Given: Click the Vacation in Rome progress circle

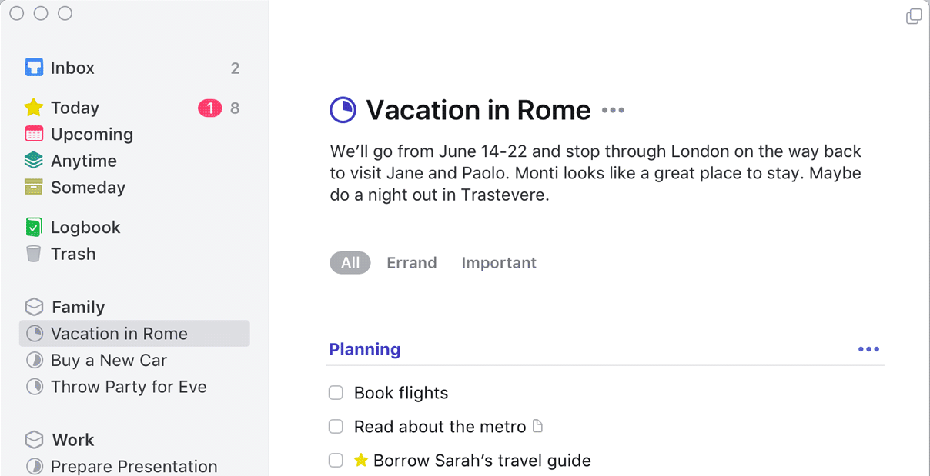Looking at the screenshot, I should pos(343,110).
